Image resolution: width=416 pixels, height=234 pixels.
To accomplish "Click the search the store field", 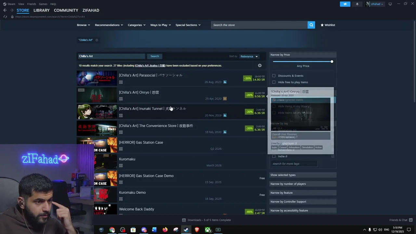I will coord(259,25).
